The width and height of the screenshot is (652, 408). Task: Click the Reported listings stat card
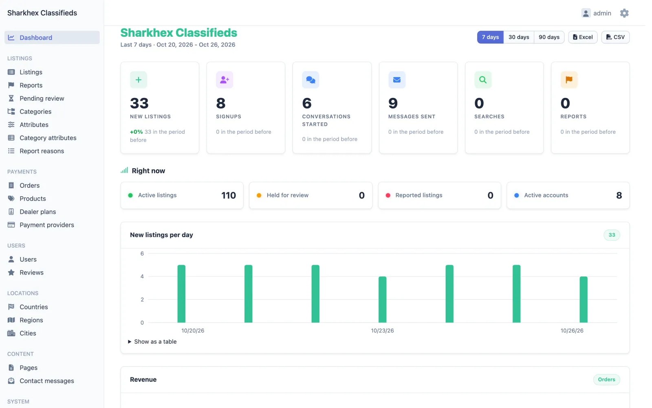(x=439, y=195)
